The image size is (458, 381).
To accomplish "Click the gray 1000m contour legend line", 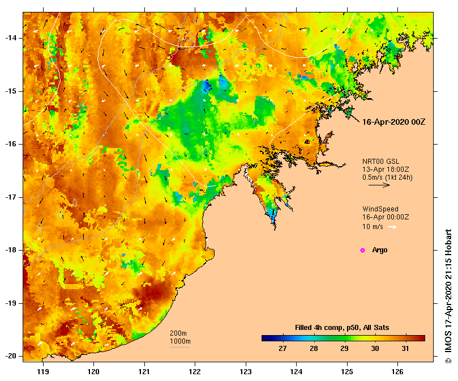I will pyautogui.click(x=179, y=348).
